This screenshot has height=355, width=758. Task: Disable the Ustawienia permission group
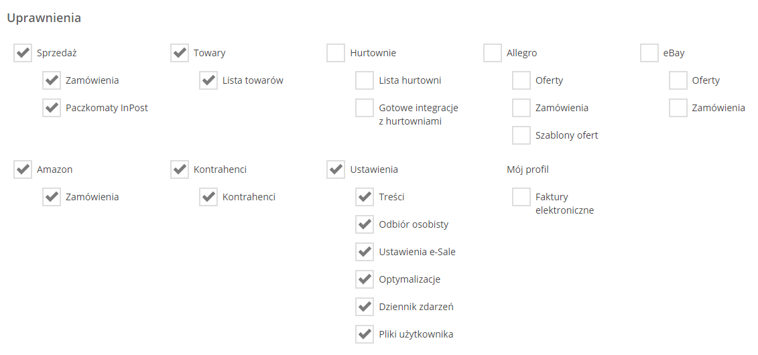coord(336,169)
